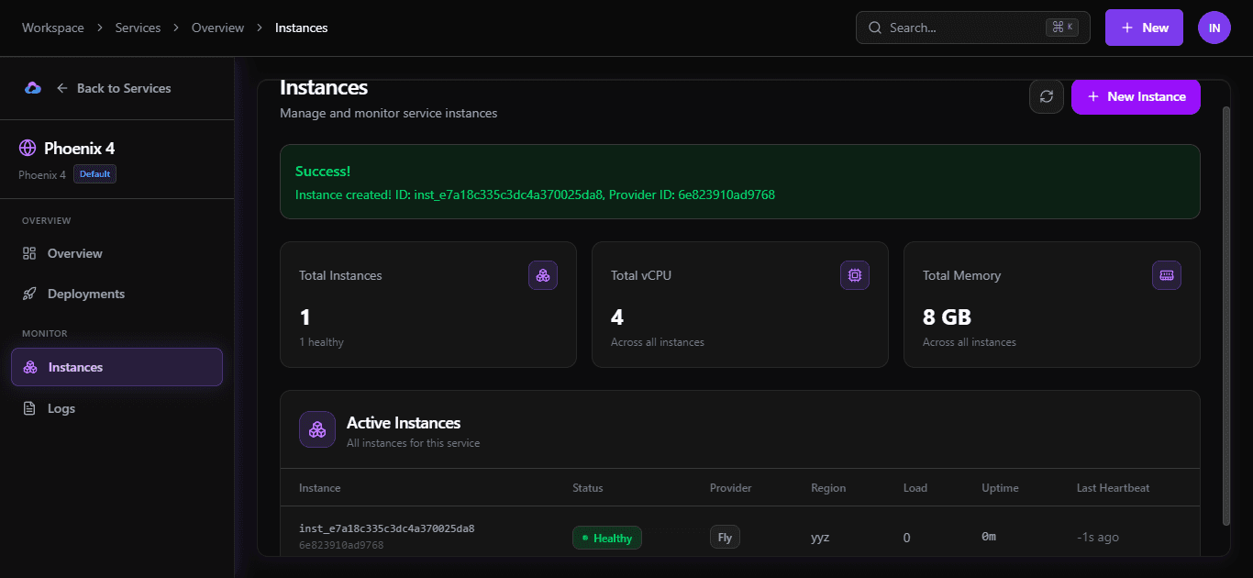Click the Total Memory card icon
This screenshot has height=578, width=1253.
pos(1166,274)
